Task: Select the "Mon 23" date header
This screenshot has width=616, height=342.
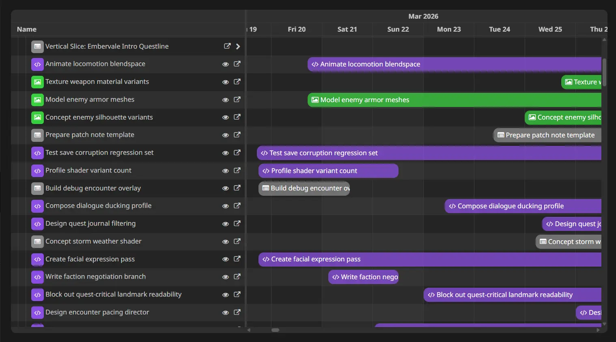Action: coord(449,29)
